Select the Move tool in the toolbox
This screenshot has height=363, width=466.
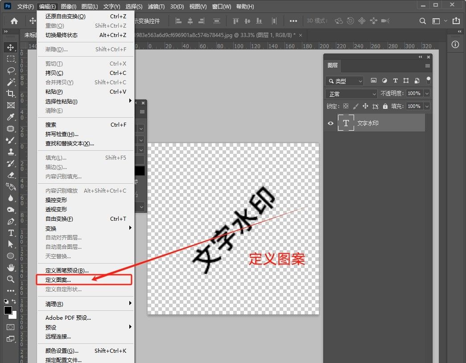pos(11,48)
